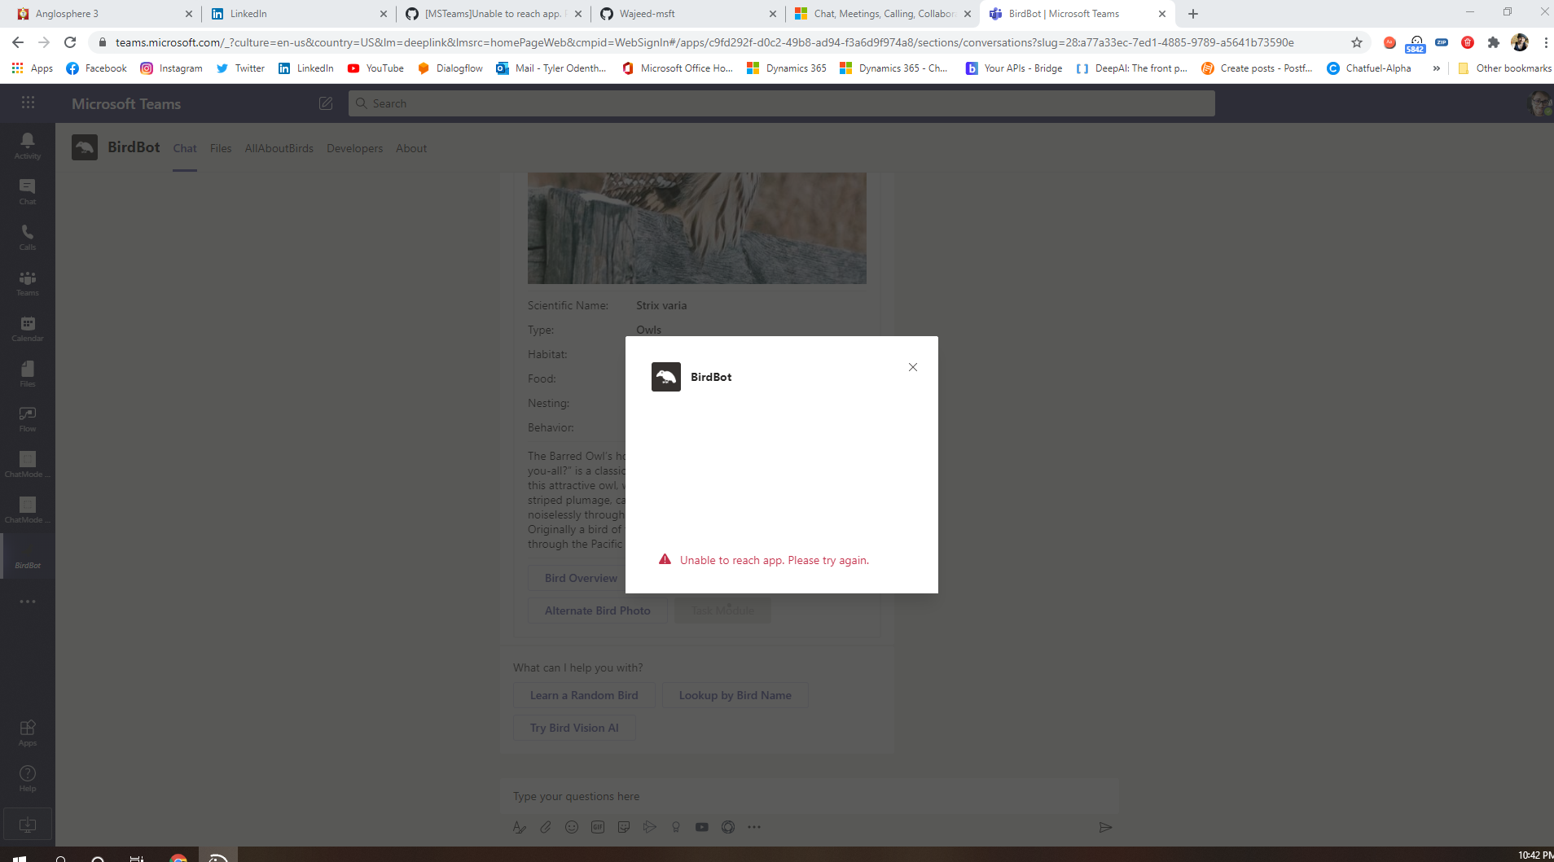1554x862 pixels.
Task: Start a new chat with compose icon
Action: (326, 103)
